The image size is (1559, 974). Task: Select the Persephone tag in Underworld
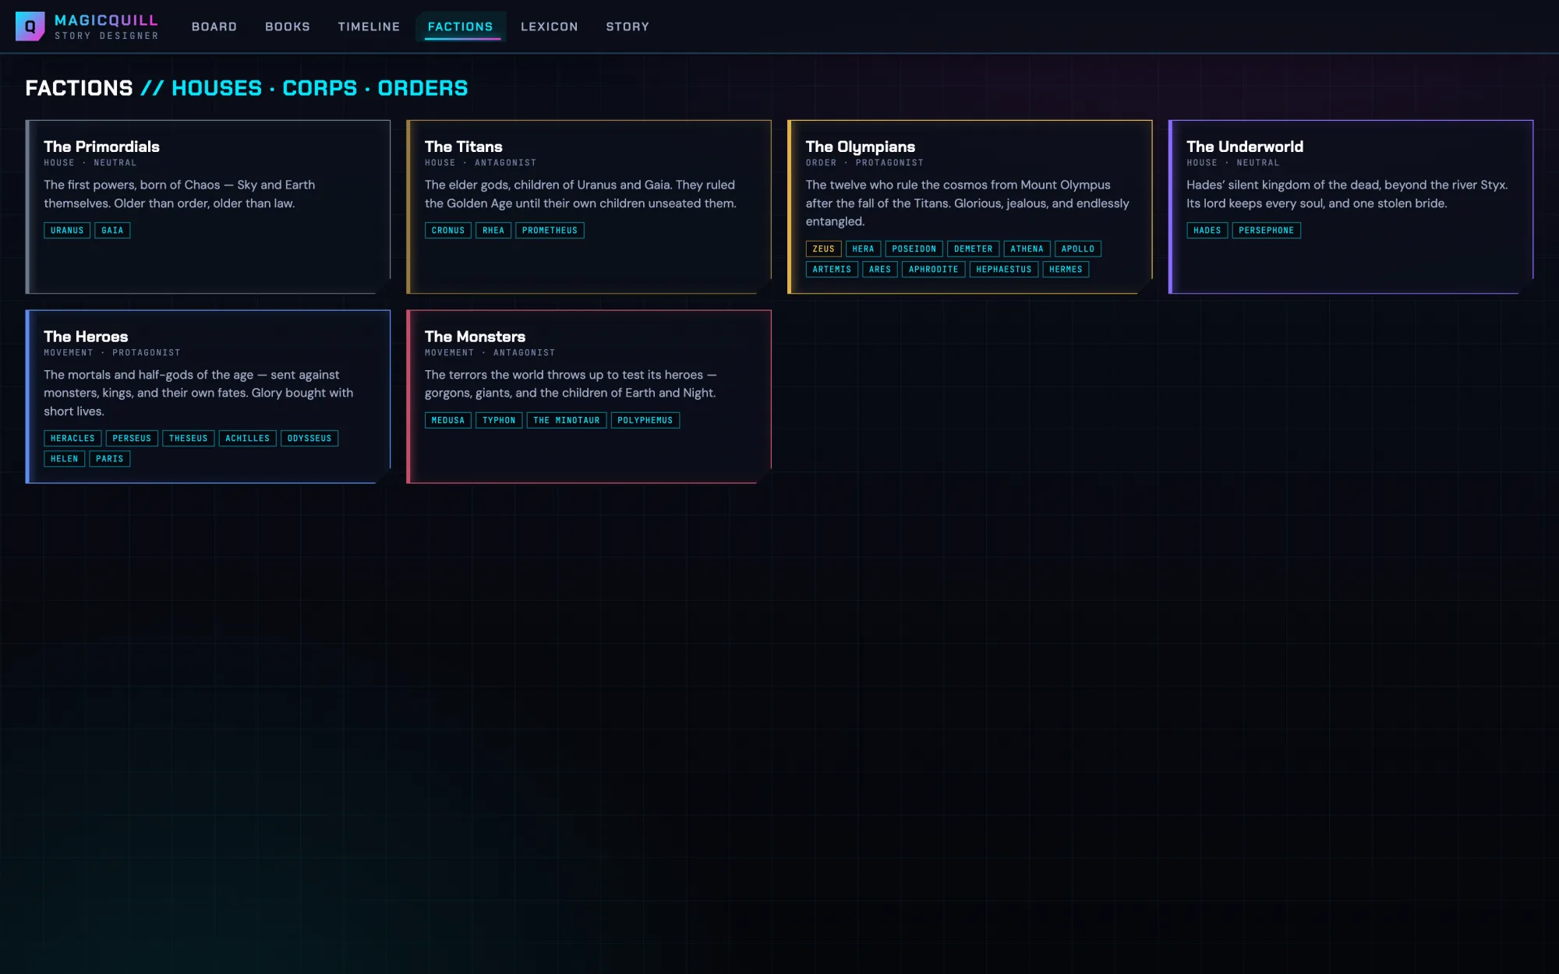tap(1266, 231)
